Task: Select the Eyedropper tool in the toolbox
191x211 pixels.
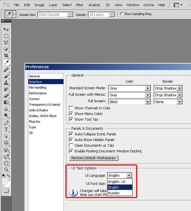Action: coord(6,62)
